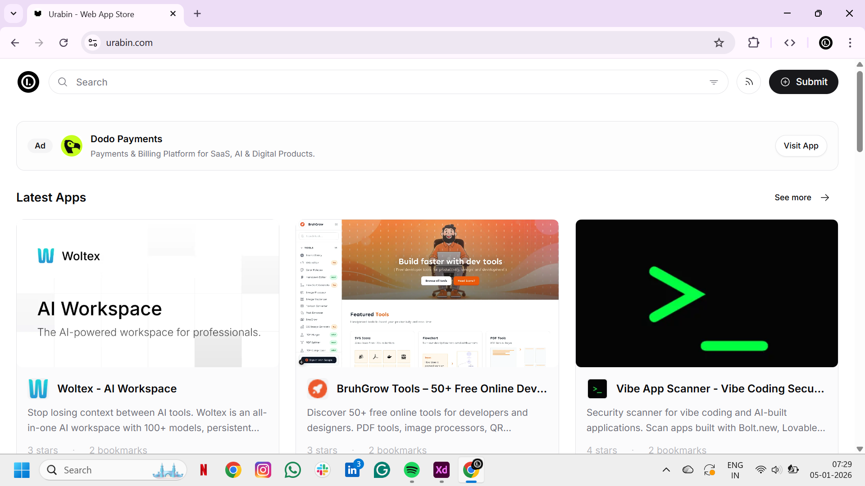Expand the tab search dropdown chevron
Screen dimensions: 865x486
click(14, 13)
